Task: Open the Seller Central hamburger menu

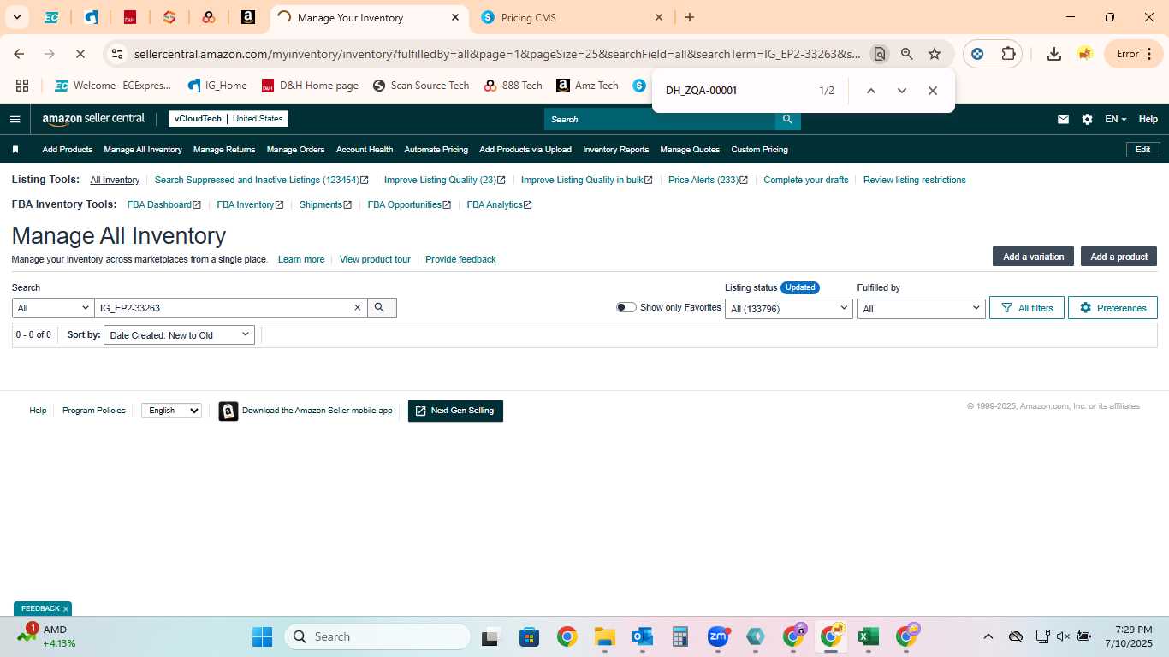Action: 15,119
